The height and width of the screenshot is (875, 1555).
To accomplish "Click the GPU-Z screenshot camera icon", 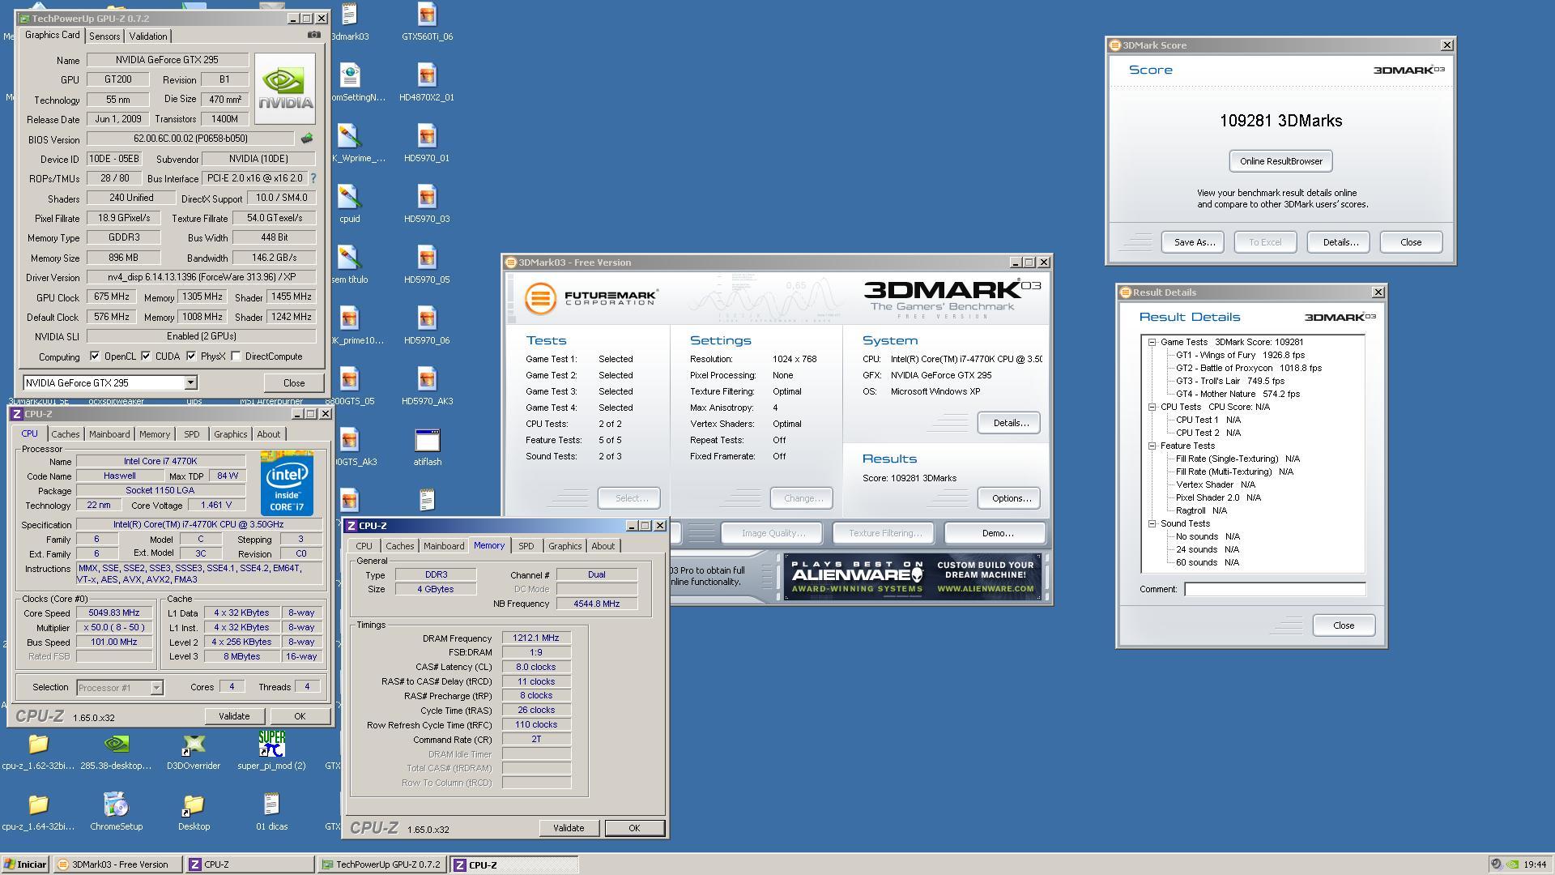I will [314, 35].
